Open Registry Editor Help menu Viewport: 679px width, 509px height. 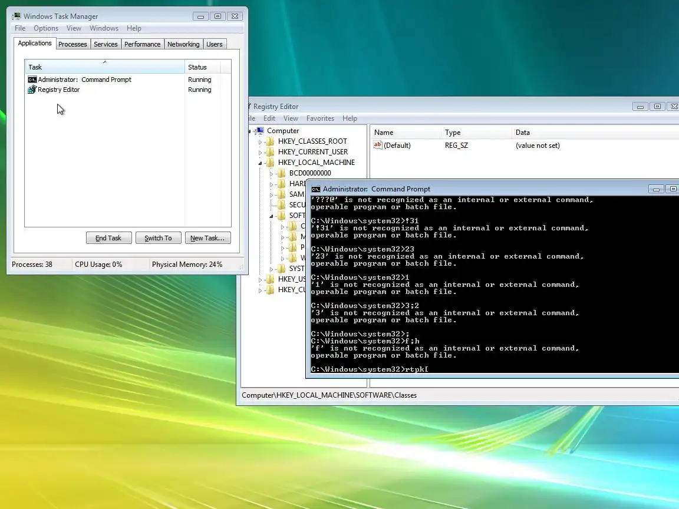pos(350,118)
